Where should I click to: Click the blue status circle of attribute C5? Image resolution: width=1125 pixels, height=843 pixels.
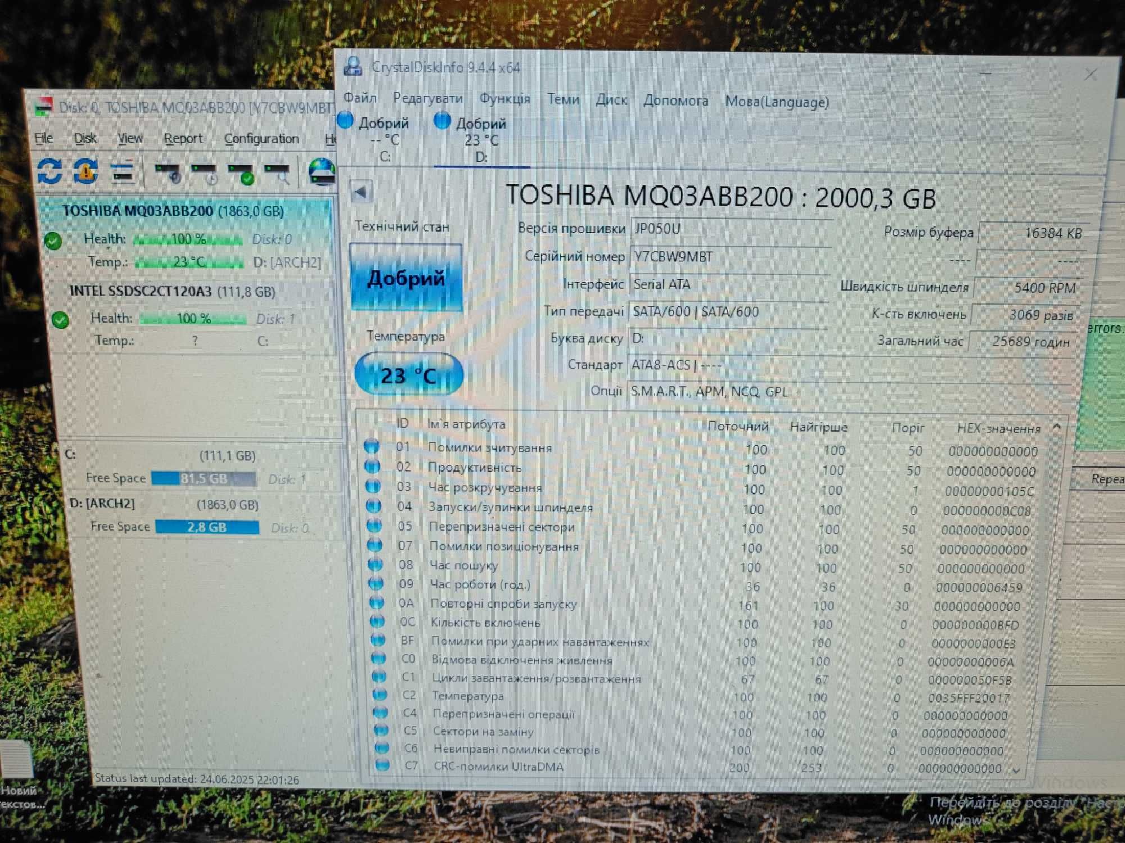(381, 730)
